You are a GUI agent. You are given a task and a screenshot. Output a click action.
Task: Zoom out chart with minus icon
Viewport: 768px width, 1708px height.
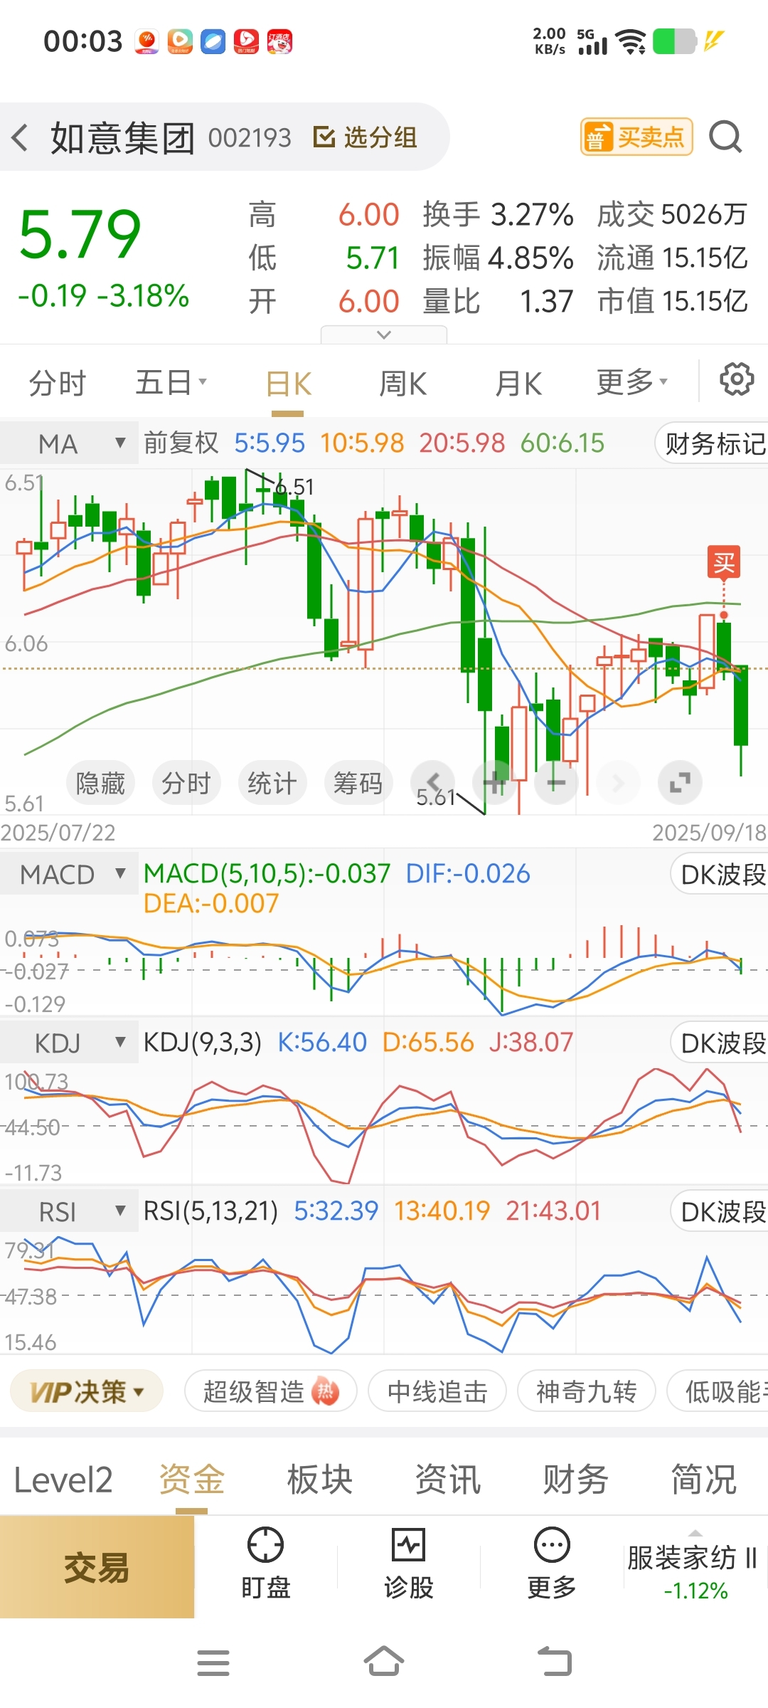tap(555, 783)
